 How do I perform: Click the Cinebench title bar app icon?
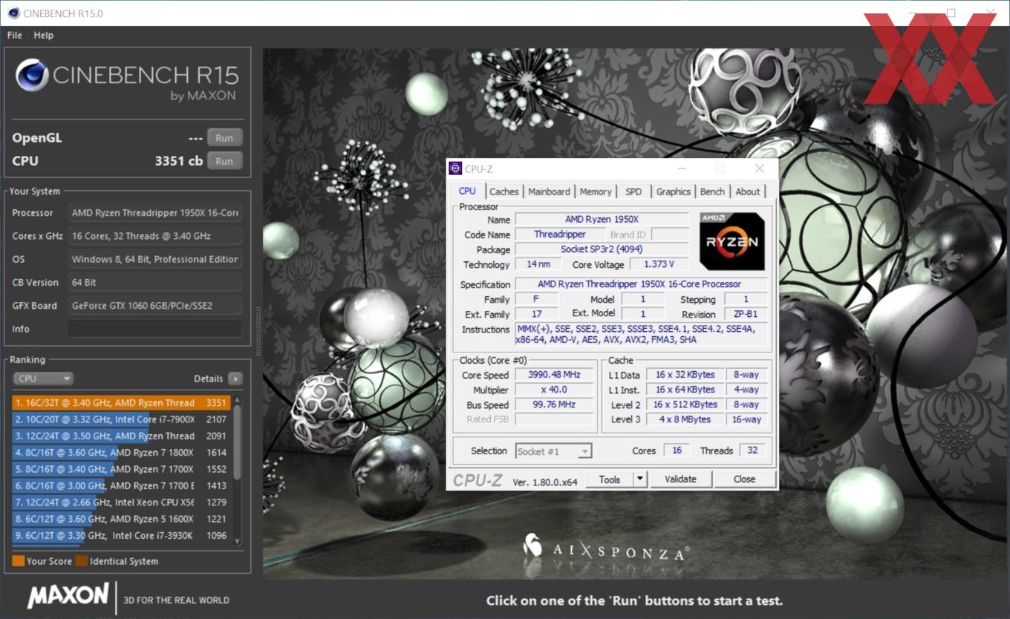(13, 13)
